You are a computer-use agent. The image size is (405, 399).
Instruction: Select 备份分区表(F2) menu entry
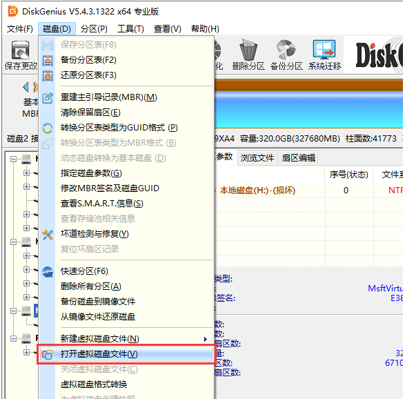click(126, 60)
